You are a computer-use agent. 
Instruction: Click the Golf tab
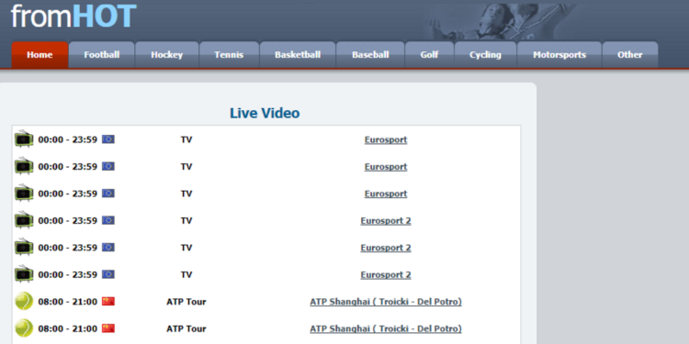point(429,55)
